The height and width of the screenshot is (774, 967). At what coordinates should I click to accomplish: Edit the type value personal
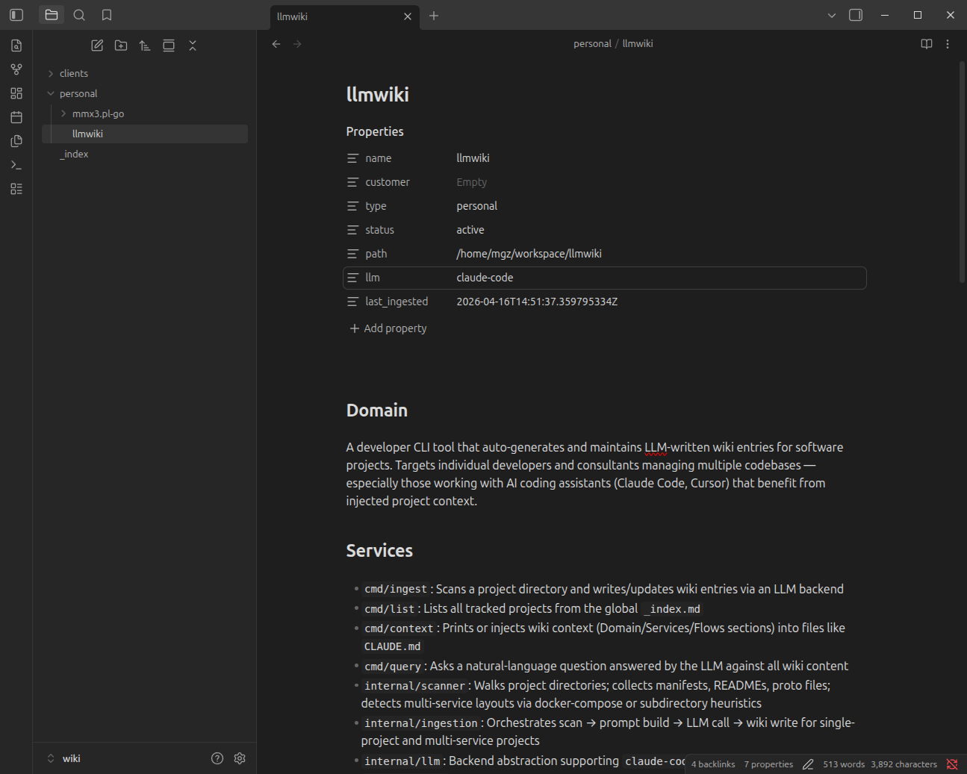tap(659, 206)
